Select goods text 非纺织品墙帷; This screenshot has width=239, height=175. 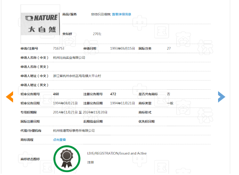point(101,14)
